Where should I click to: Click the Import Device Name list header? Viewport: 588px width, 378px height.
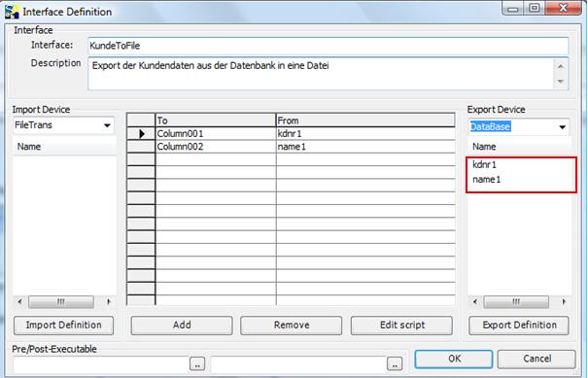coord(64,147)
